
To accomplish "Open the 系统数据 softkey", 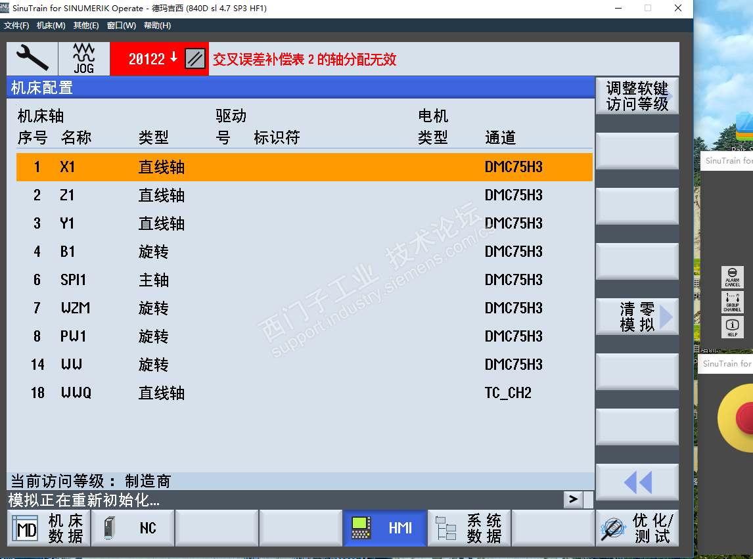I will [468, 527].
